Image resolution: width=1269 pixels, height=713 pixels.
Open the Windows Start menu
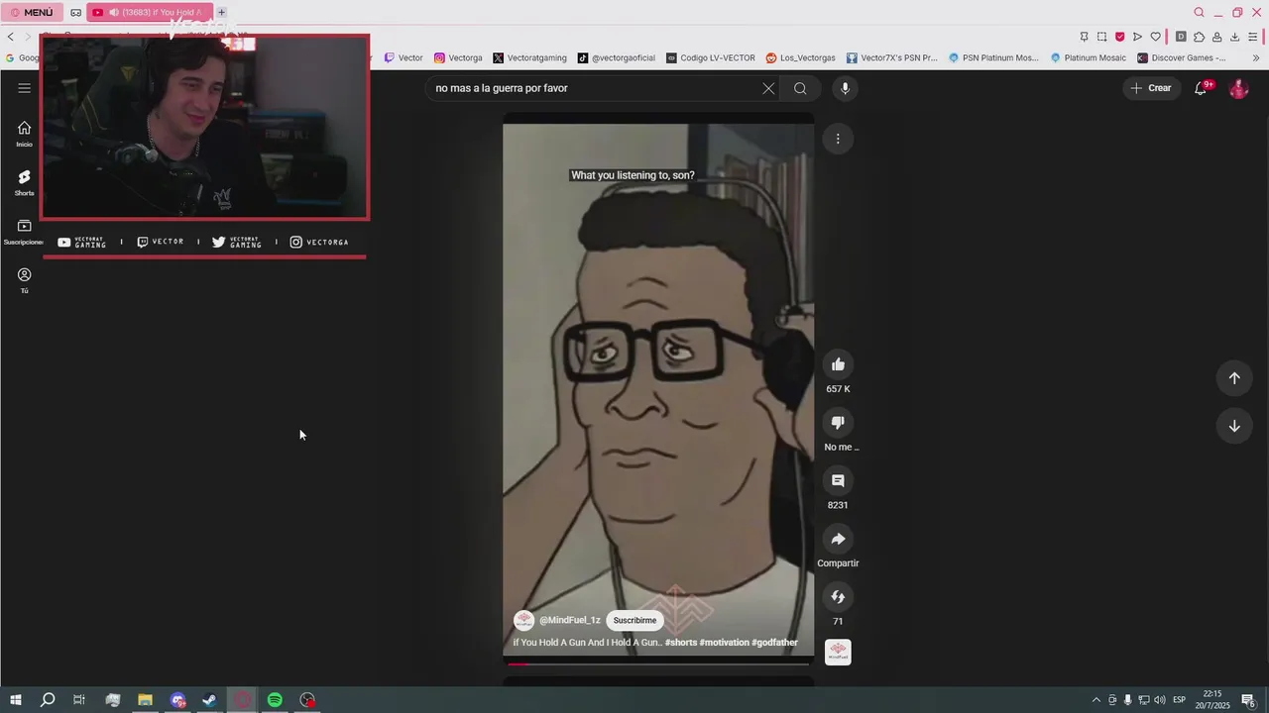pos(15,700)
